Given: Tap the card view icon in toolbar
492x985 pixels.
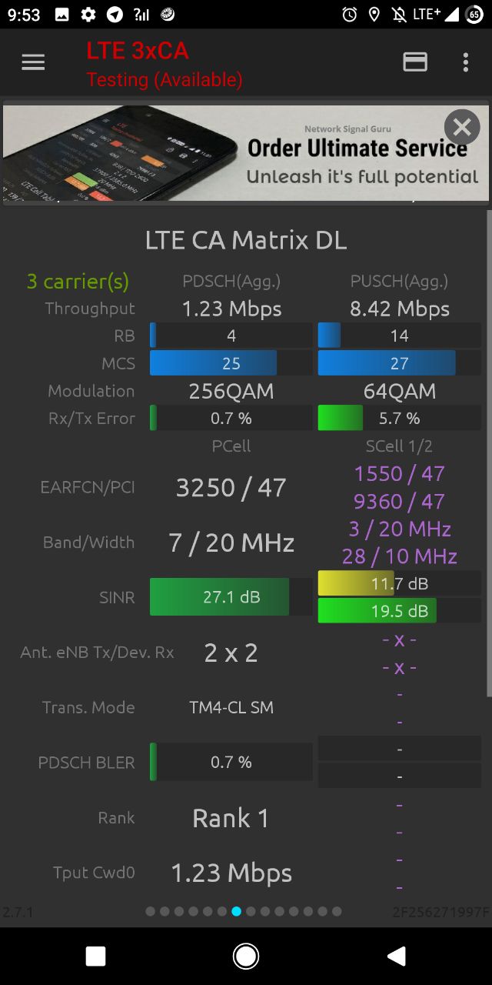Looking at the screenshot, I should pyautogui.click(x=415, y=63).
